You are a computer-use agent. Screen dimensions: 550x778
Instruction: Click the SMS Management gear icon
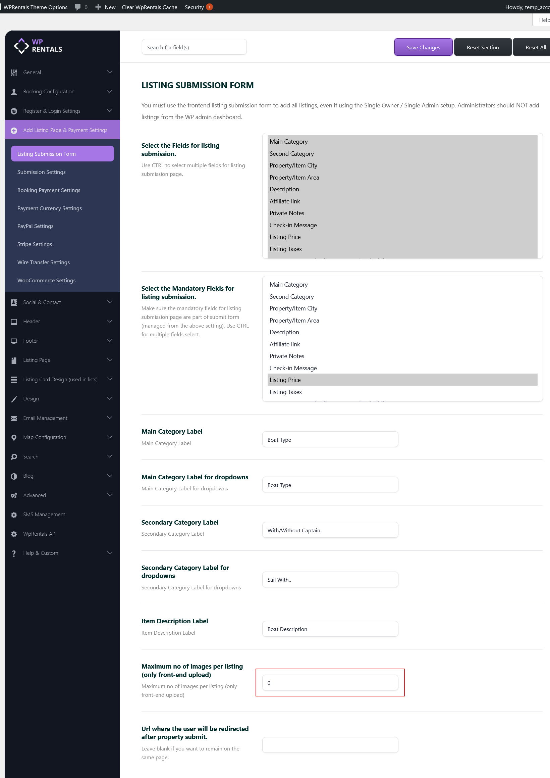[x=14, y=515]
